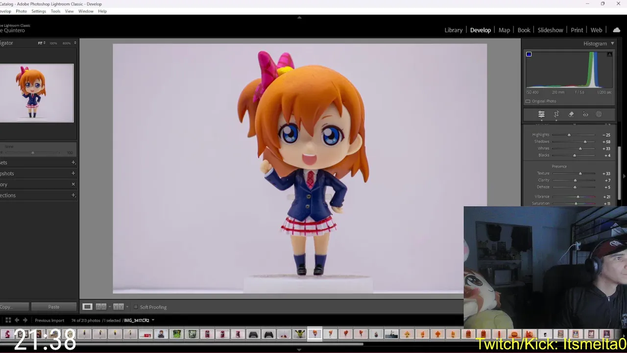Select the Healing eraser tool
Viewport: 627px width, 353px height.
571,114
